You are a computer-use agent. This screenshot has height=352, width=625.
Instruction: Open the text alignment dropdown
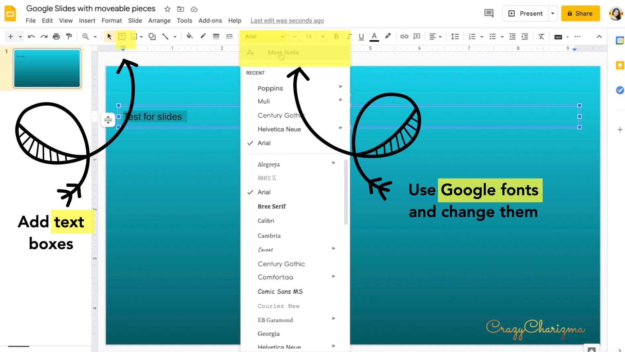435,37
